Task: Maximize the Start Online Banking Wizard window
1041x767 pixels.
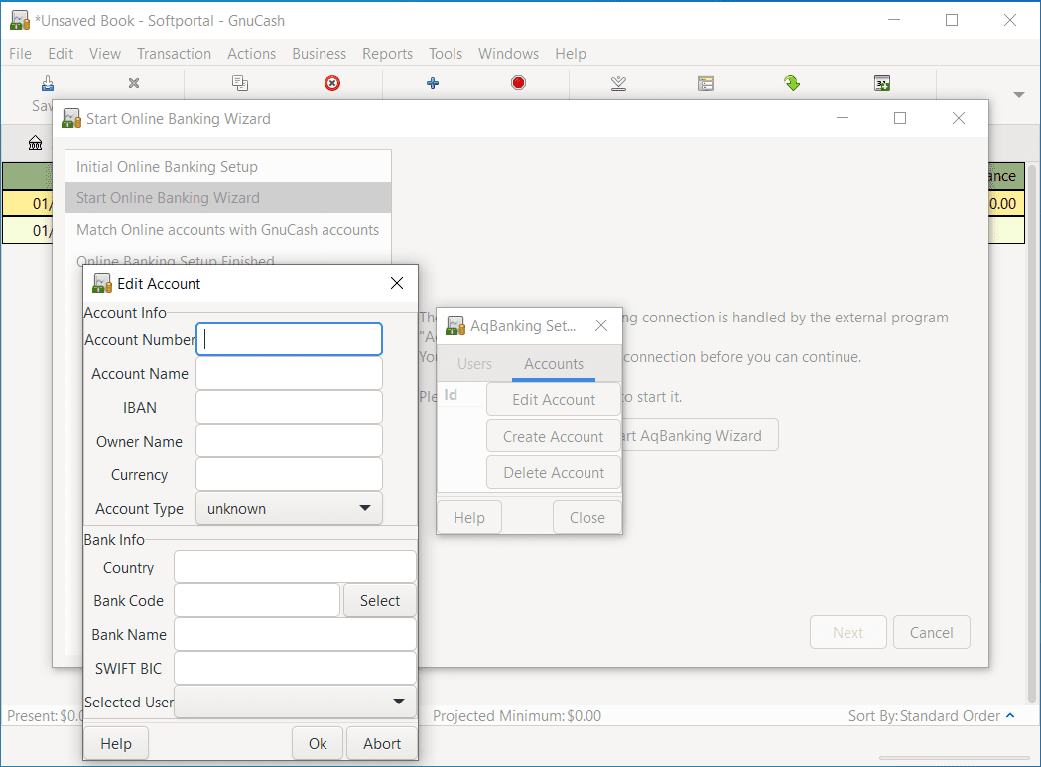Action: pyautogui.click(x=900, y=118)
